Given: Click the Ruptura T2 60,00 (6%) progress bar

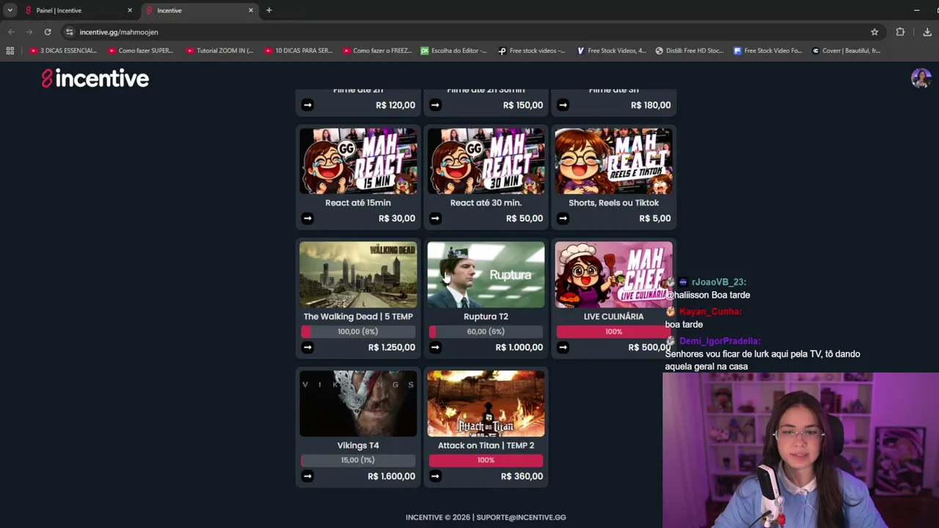Looking at the screenshot, I should (x=486, y=331).
